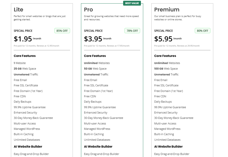Click 'Unlimited Websites' in the Pro plan
The image size is (228, 157).
pyautogui.click(x=97, y=63)
